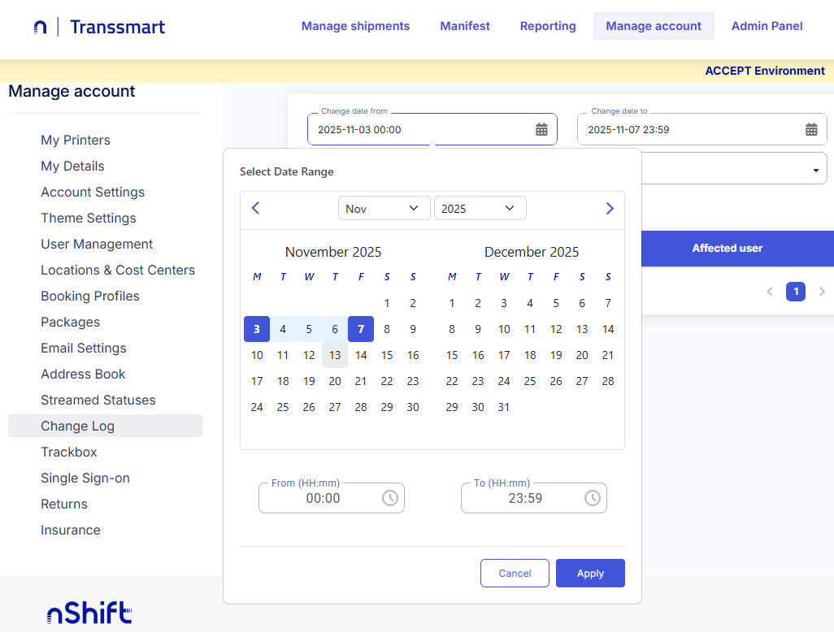Open the Manage shipments menu
Screen dimensions: 834x632
tap(355, 26)
